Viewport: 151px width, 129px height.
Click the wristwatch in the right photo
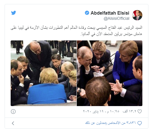pos(80,90)
